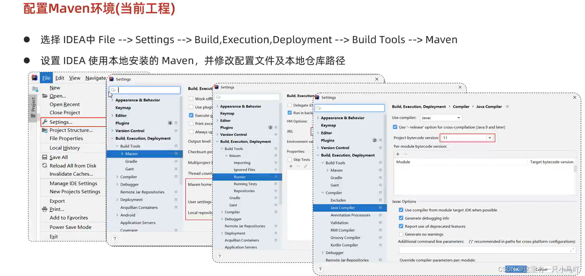585x276 pixels.
Task: Choose Settings... in the File menu
Action: 73,122
